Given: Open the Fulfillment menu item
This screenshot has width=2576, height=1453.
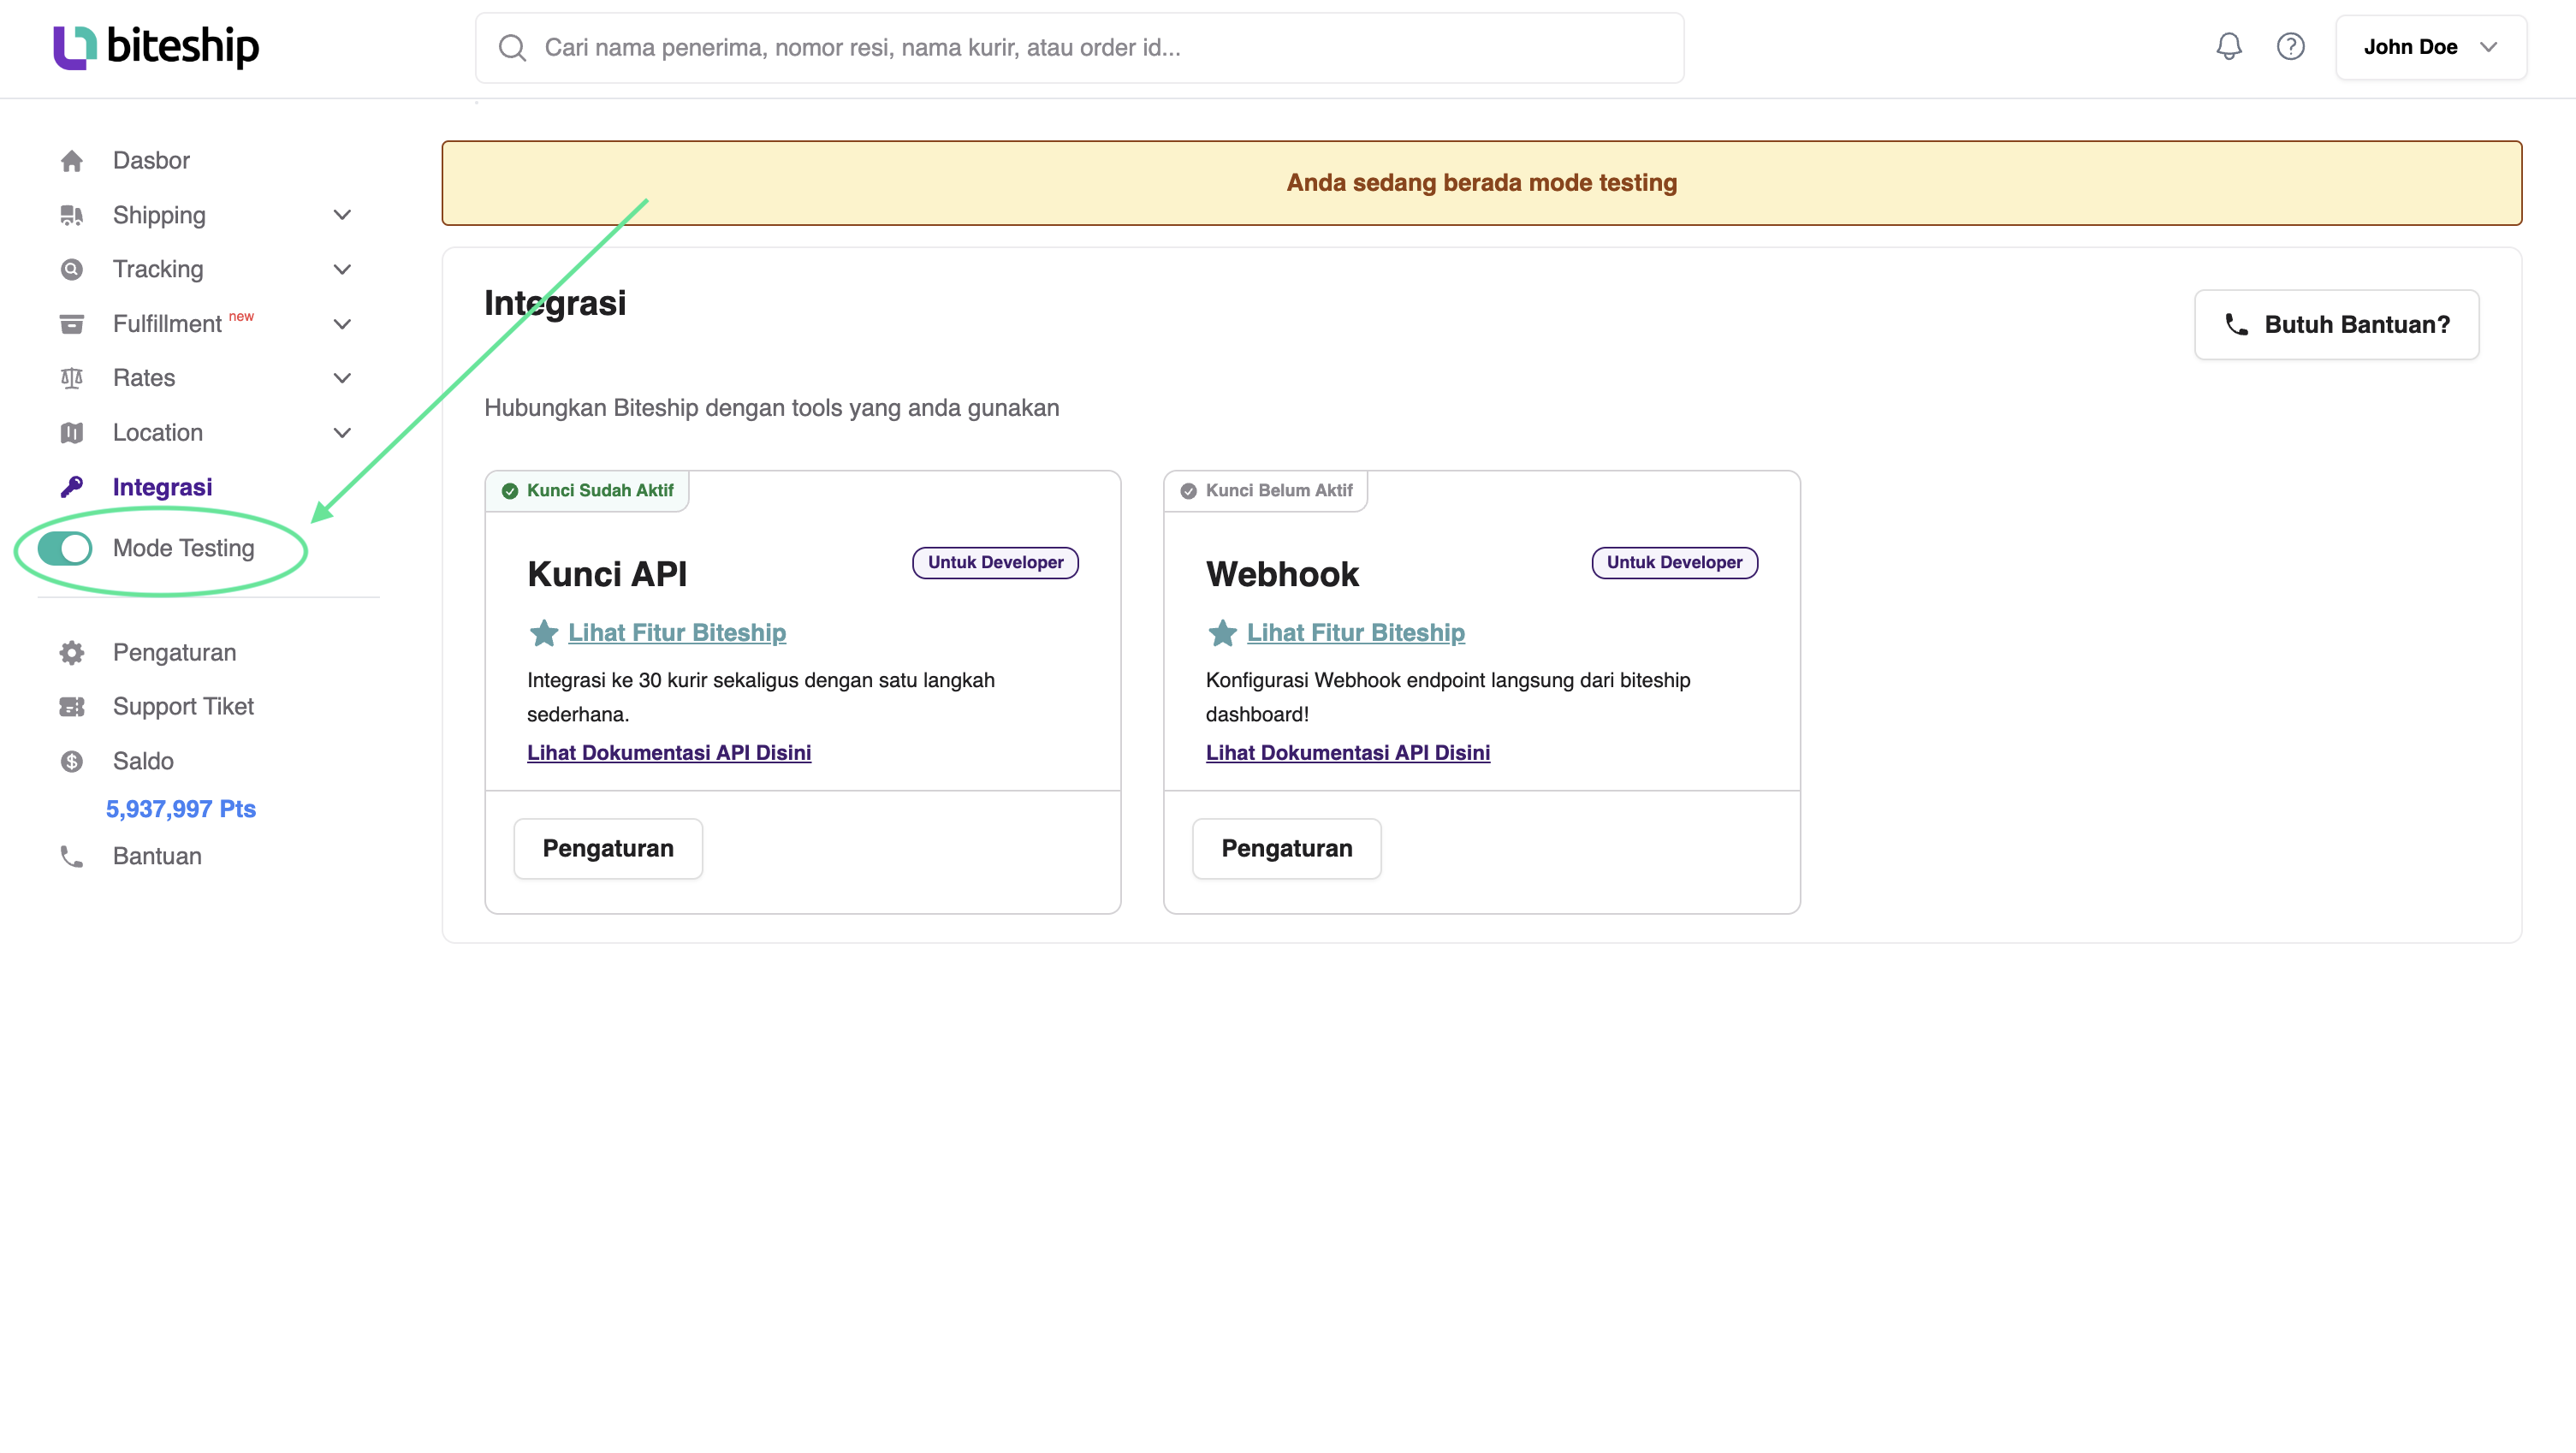Looking at the screenshot, I should [x=167, y=324].
